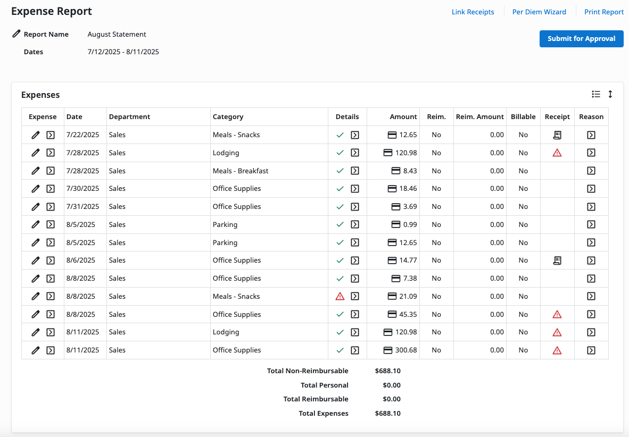
Task: Click the pencil icon beside Report Name
Action: [x=16, y=34]
